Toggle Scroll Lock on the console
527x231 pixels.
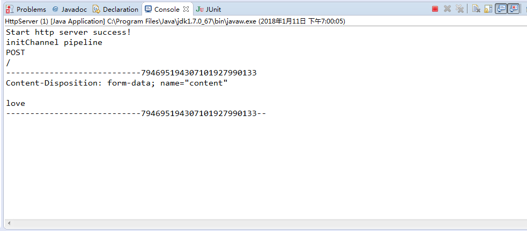click(x=488, y=9)
